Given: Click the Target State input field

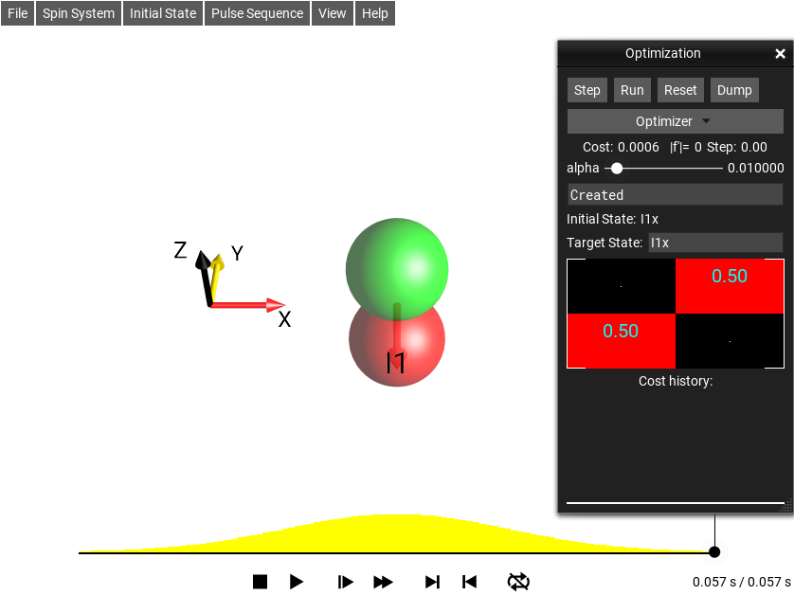Looking at the screenshot, I should point(715,243).
